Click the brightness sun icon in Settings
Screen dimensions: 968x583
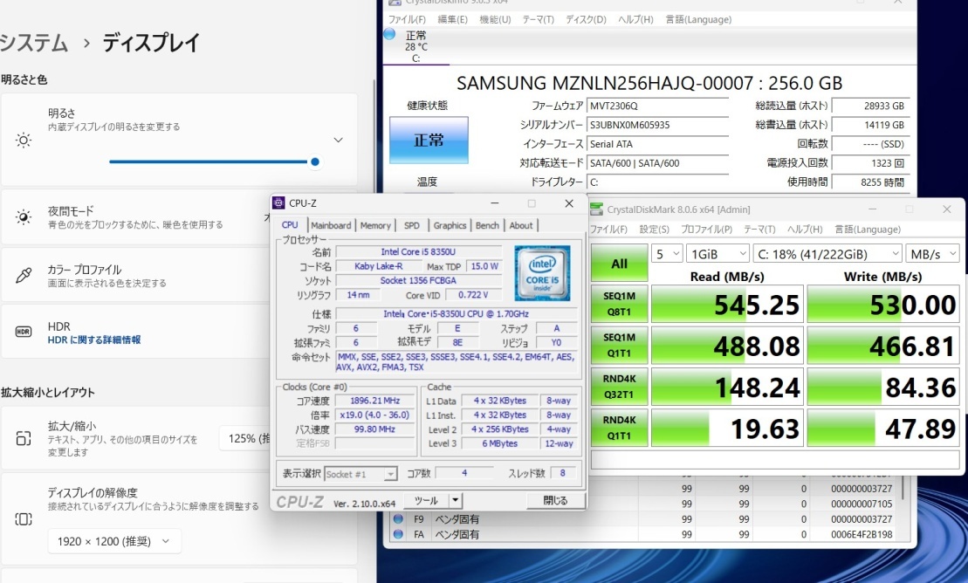coord(24,141)
